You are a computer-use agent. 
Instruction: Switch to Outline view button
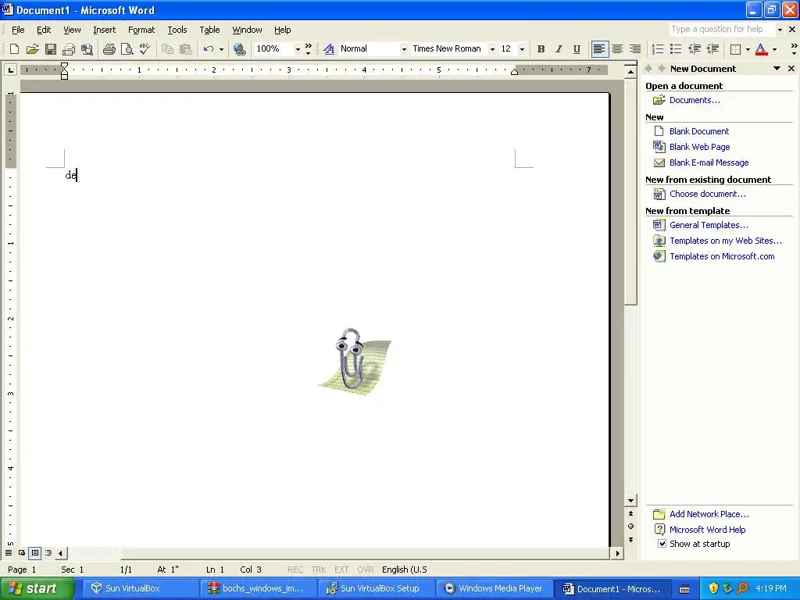pyautogui.click(x=48, y=552)
